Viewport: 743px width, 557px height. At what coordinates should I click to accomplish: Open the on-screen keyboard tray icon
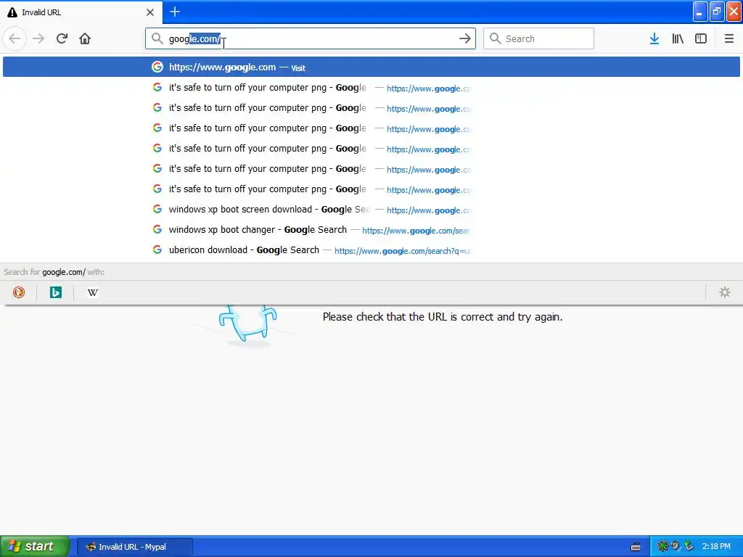coord(636,547)
